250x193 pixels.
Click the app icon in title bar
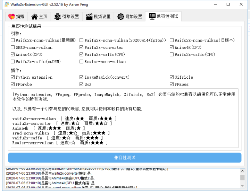[7, 4]
